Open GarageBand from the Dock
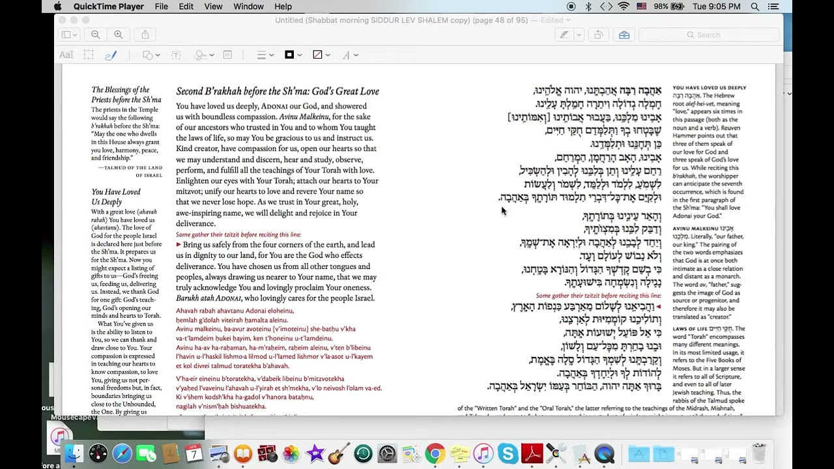The image size is (834, 469). [x=339, y=453]
